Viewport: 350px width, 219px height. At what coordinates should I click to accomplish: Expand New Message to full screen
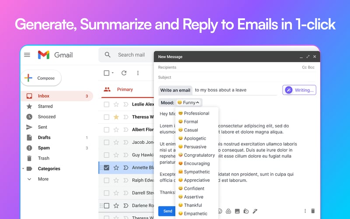click(x=308, y=57)
